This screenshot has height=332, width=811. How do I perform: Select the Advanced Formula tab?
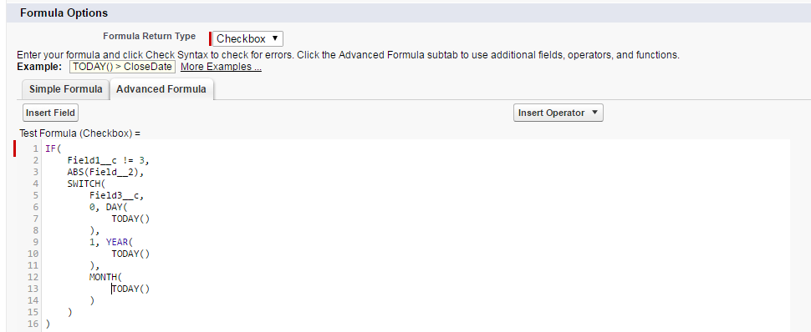pyautogui.click(x=161, y=88)
